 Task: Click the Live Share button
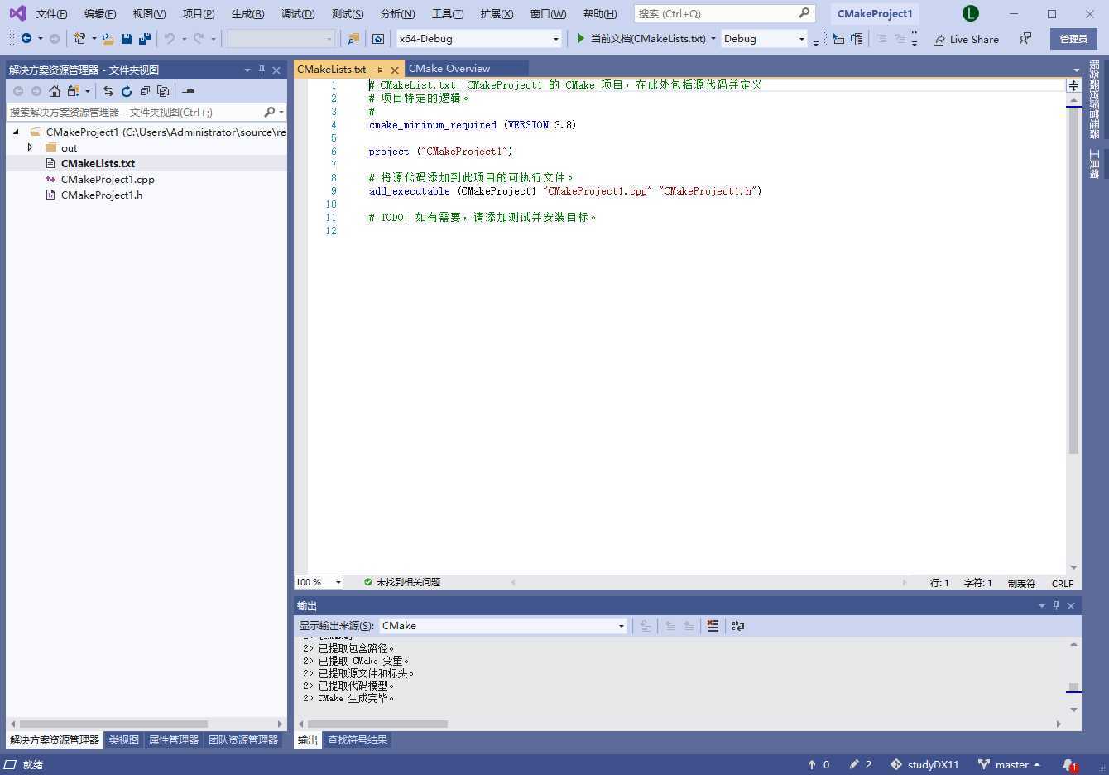coord(966,39)
